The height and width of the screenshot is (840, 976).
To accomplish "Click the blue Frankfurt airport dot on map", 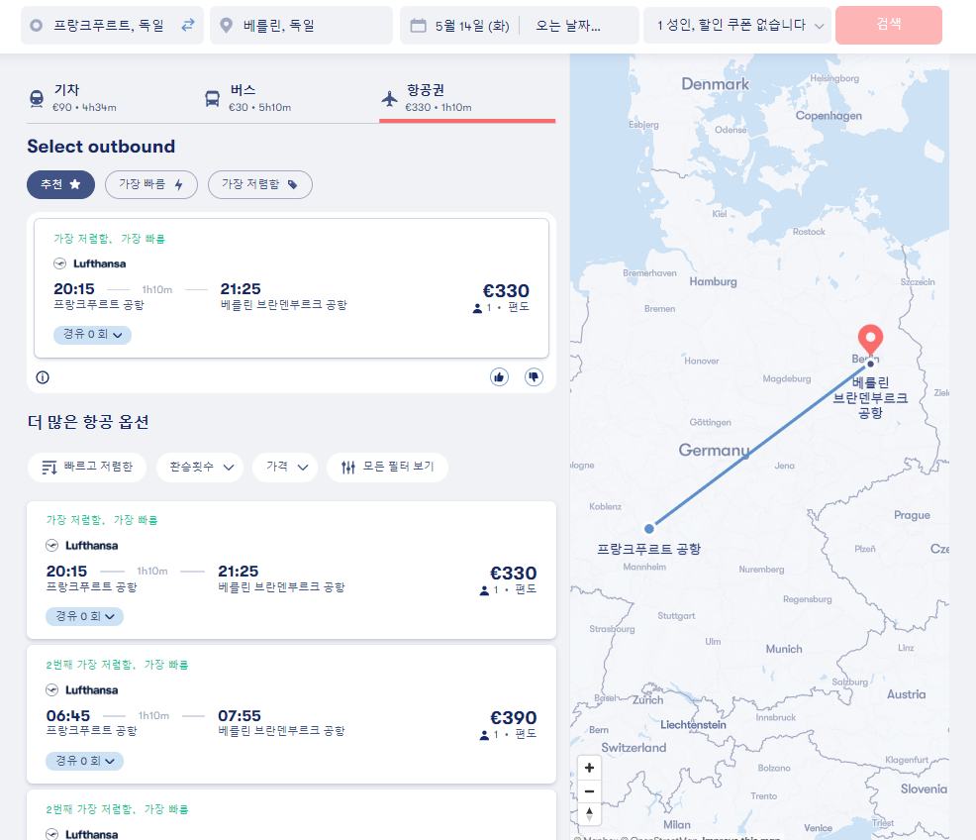I will click(x=649, y=529).
